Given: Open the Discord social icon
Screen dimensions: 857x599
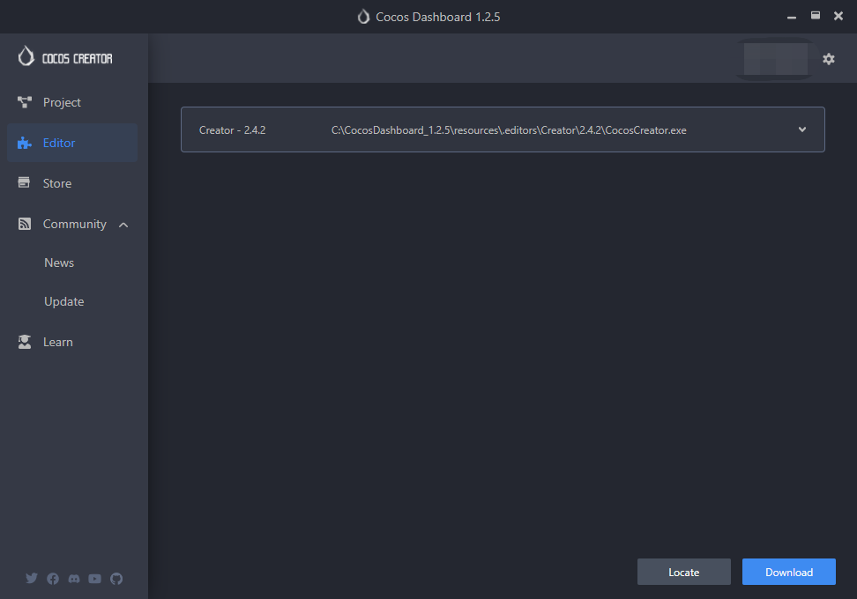Looking at the screenshot, I should click(x=74, y=578).
